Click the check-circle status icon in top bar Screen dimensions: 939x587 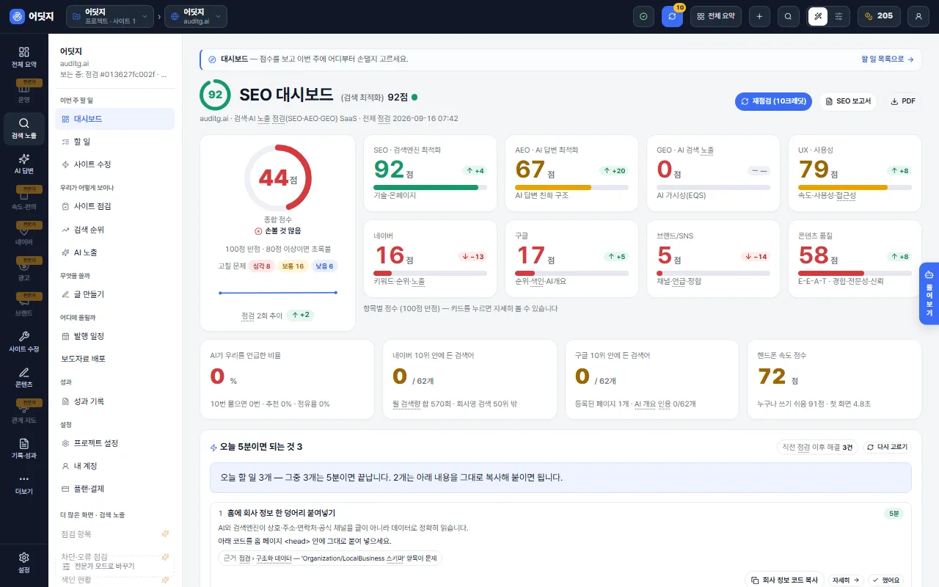coord(643,16)
